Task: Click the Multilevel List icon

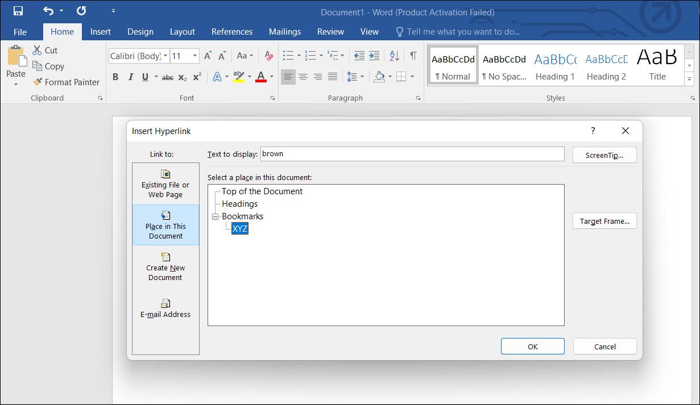Action: tap(333, 56)
